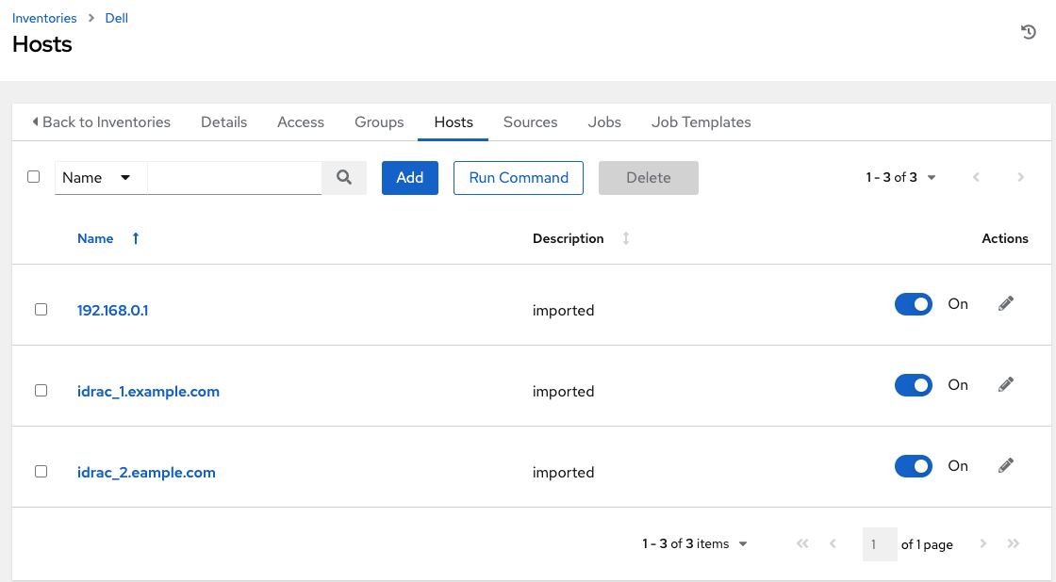The width and height of the screenshot is (1056, 582).
Task: Click the search magnifier icon
Action: pyautogui.click(x=344, y=177)
